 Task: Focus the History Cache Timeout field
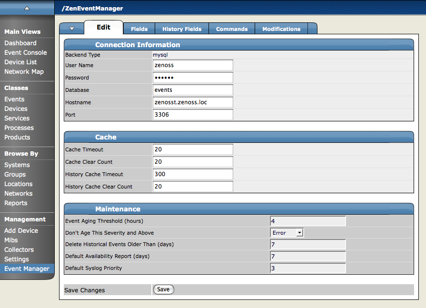[193, 174]
